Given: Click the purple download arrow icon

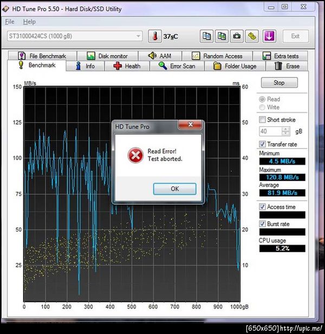Looking at the screenshot, I should coord(269,36).
